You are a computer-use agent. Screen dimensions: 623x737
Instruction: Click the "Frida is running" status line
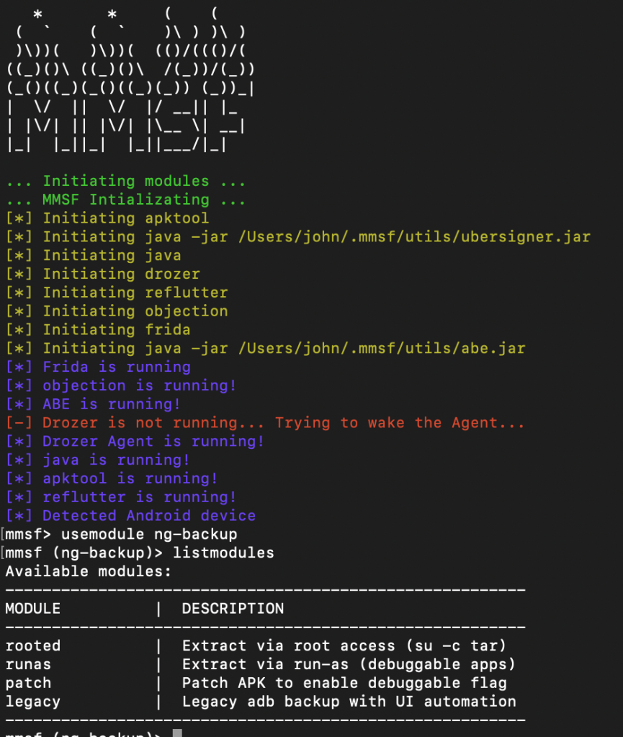[116, 367]
